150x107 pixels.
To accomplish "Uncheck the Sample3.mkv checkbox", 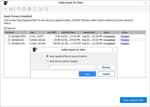I will point(9,43).
